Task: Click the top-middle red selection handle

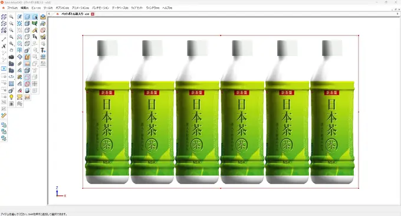Action: (221, 35)
